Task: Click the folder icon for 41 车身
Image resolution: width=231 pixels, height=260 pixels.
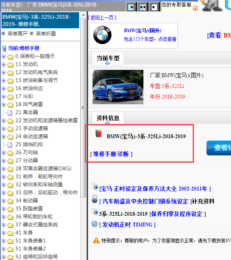Action: (10, 233)
